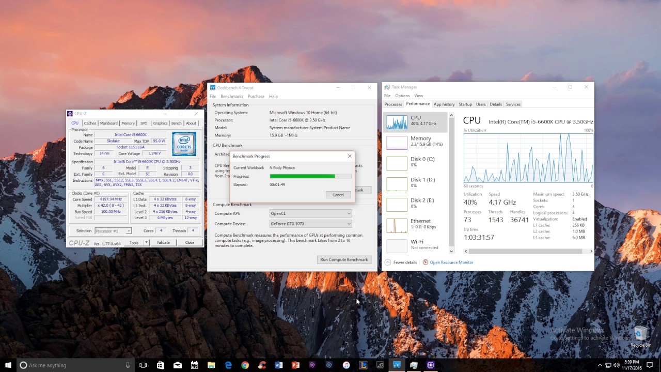Open the Mail app taskbar icon
This screenshot has height=372, width=661.
[177, 365]
